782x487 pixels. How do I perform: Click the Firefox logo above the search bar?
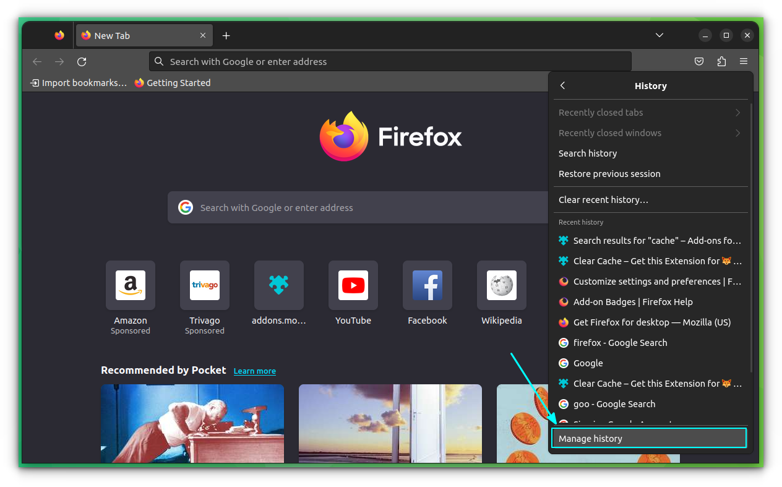(344, 135)
